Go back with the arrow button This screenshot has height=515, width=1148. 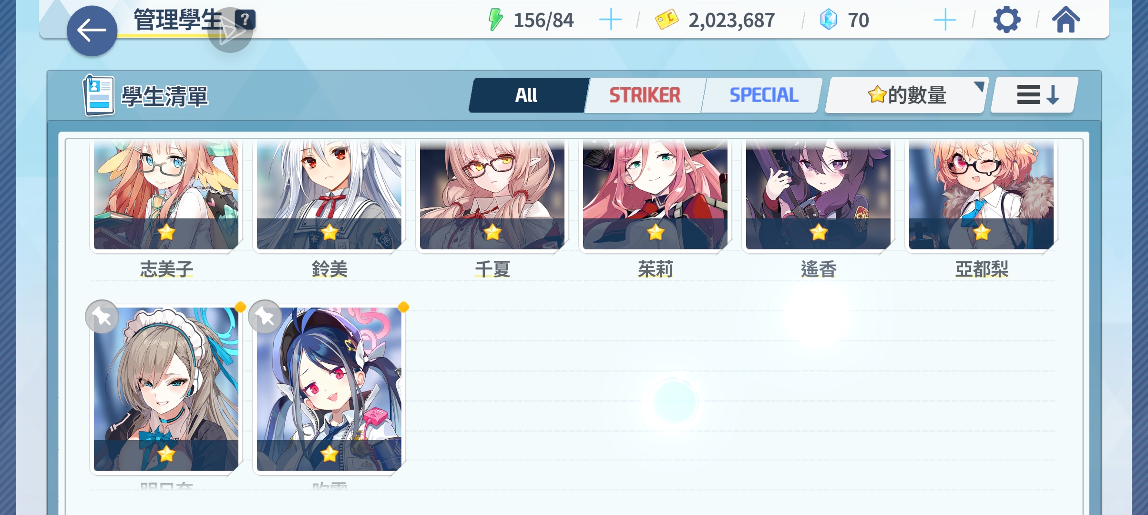(92, 31)
